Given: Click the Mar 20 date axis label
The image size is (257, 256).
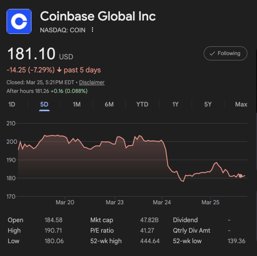Looking at the screenshot, I should pos(65,203).
